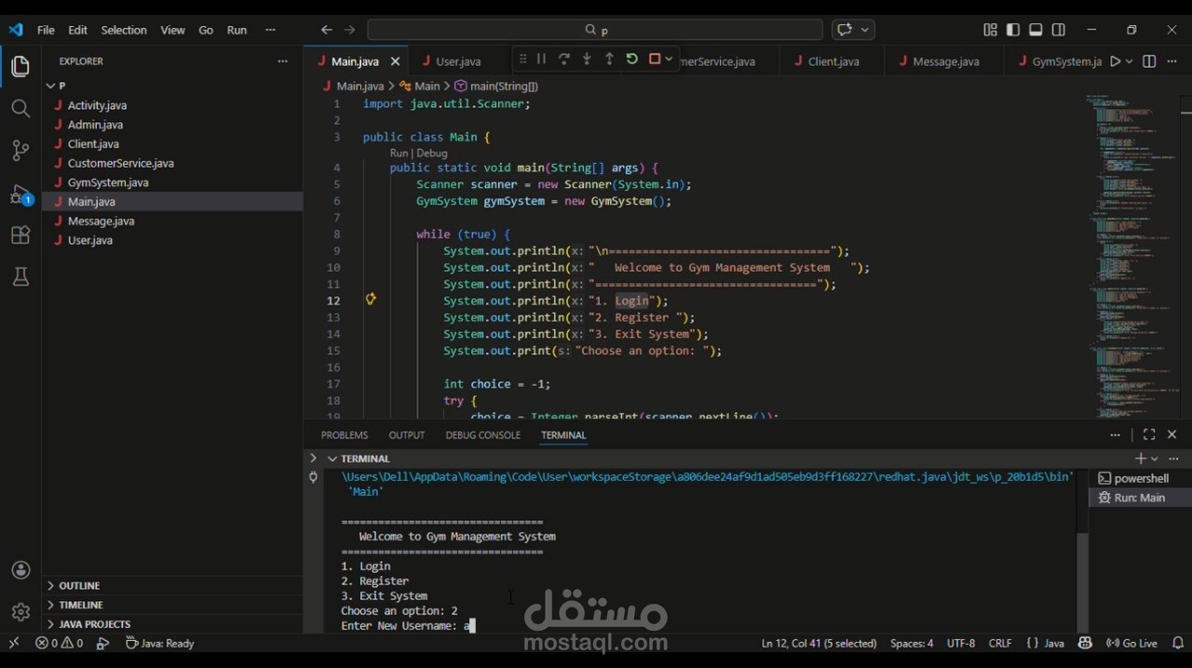
Task: Go forward with the navigation arrow
Action: [350, 30]
